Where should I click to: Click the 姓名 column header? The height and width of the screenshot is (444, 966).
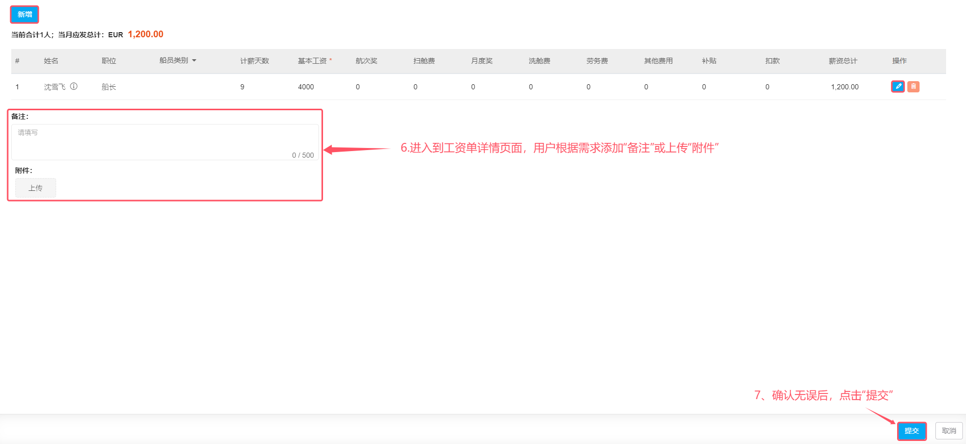point(51,61)
